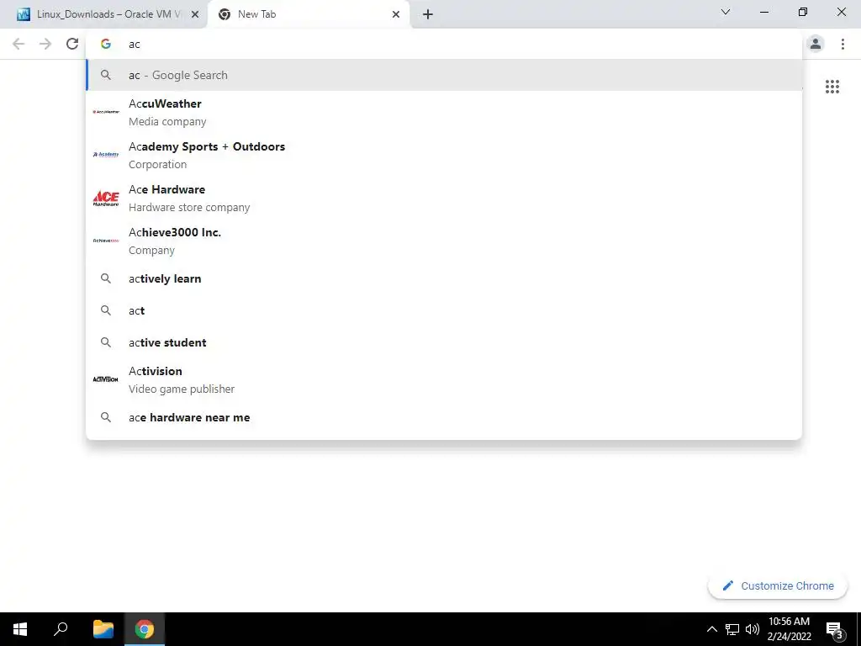Click the Activision logo thumbnail

(106, 379)
